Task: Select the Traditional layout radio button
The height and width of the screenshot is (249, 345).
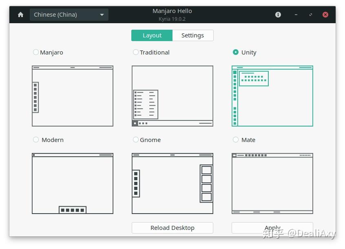Action: pyautogui.click(x=135, y=52)
